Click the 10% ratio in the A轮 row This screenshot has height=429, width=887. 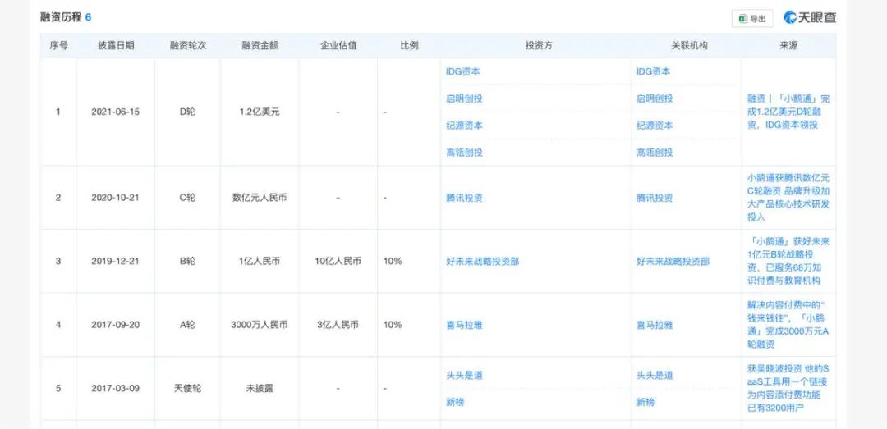(x=393, y=325)
